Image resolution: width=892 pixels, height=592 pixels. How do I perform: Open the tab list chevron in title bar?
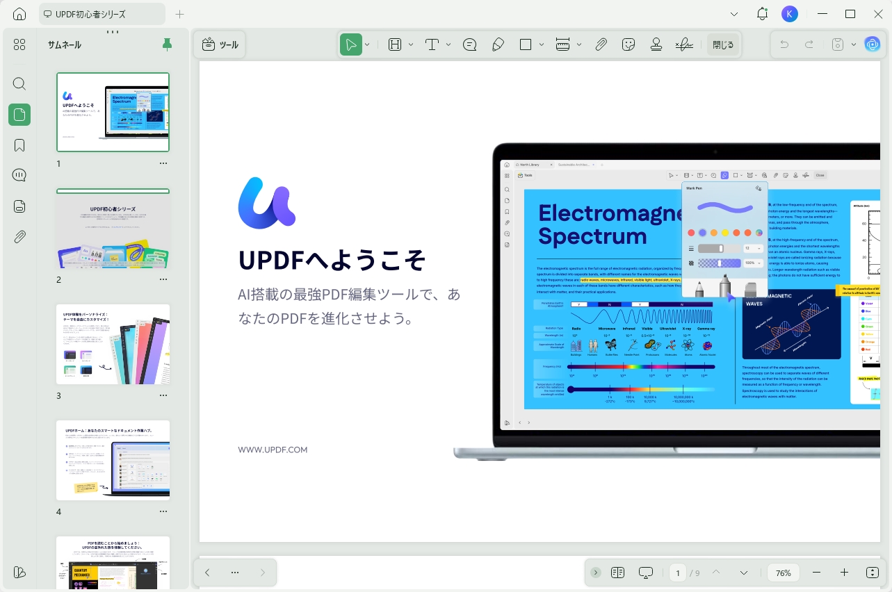click(x=735, y=14)
